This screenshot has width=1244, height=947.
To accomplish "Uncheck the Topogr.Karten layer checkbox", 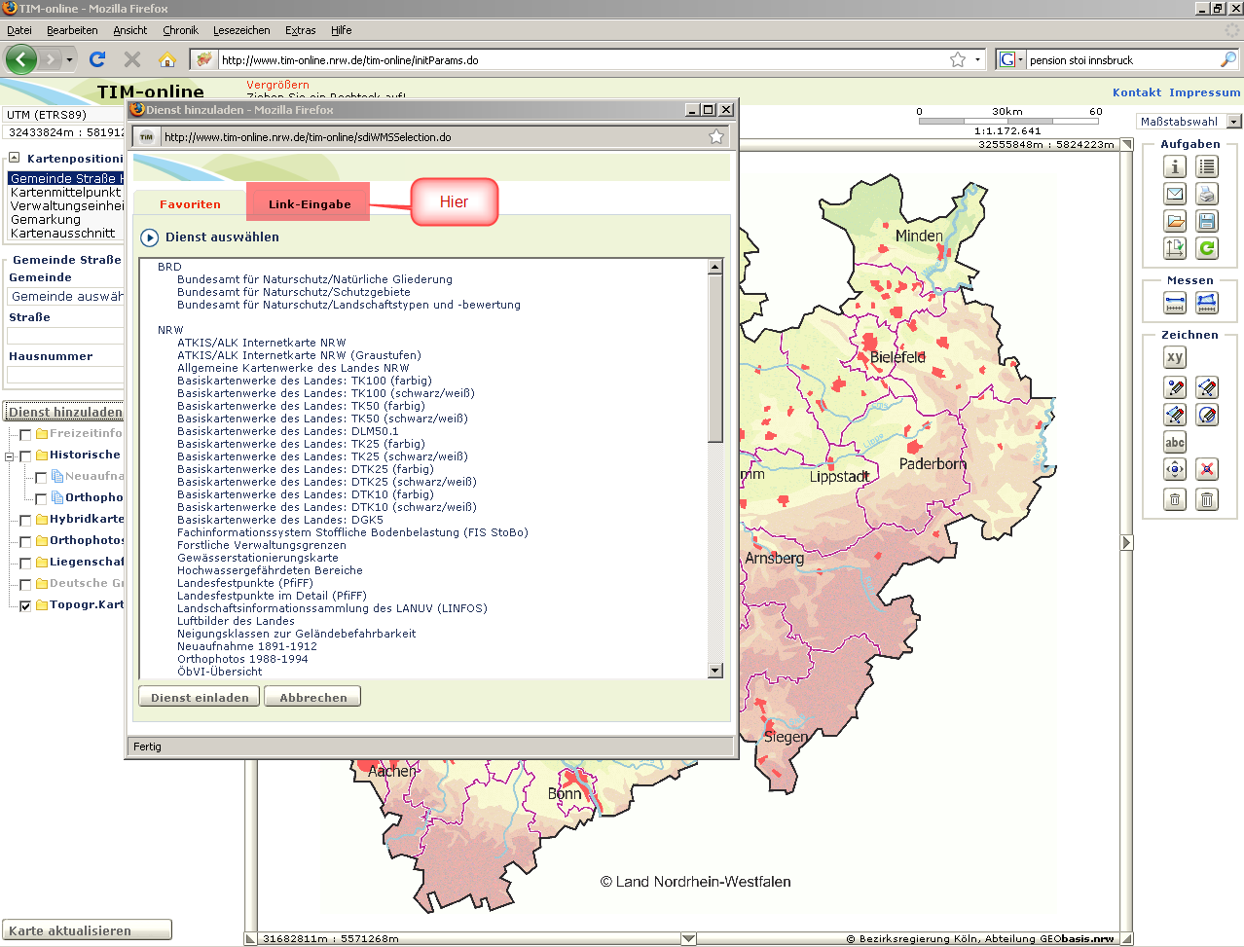I will click(x=25, y=605).
